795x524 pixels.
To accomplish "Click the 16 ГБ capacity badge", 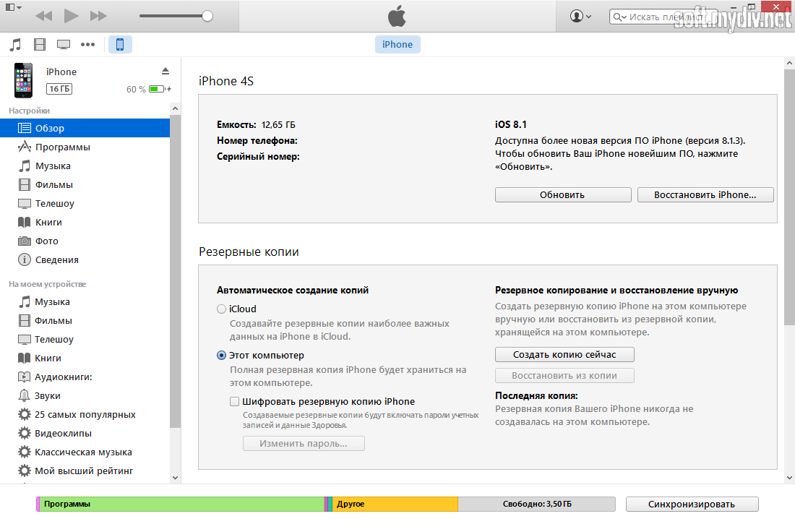I will coord(59,89).
